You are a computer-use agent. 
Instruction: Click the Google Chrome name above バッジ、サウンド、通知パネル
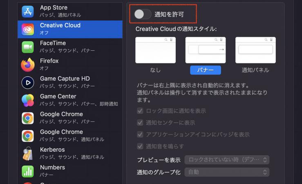pos(61,132)
